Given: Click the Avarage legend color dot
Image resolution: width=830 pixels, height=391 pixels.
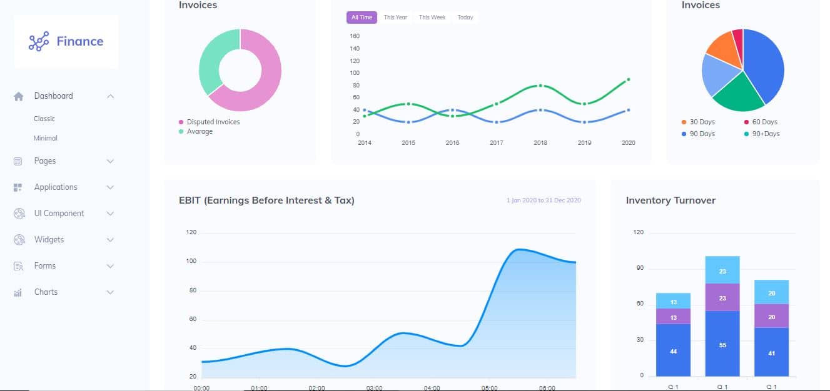Looking at the screenshot, I should tap(180, 131).
